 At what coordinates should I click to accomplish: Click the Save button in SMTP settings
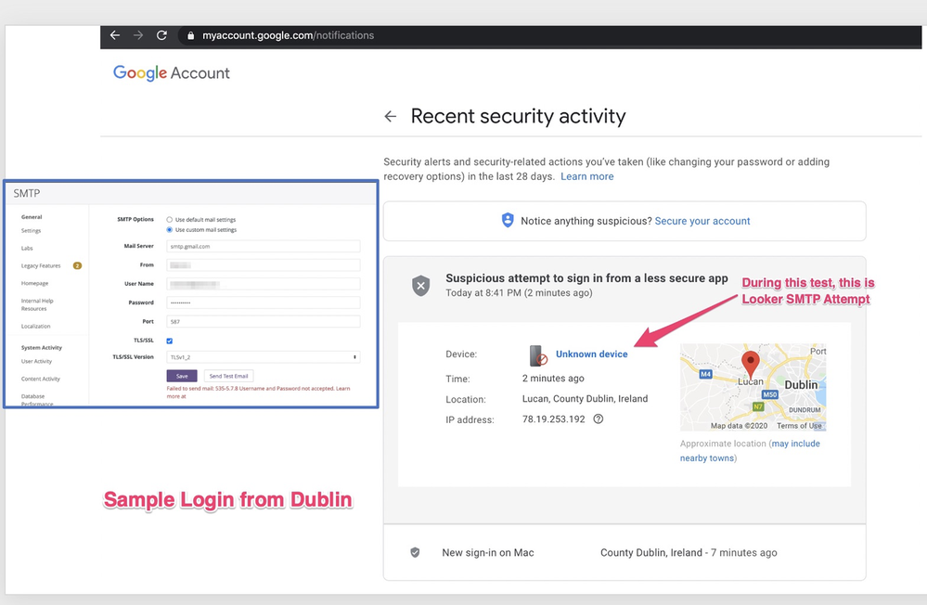click(x=182, y=376)
